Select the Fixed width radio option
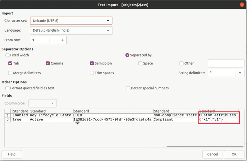Screen dimensions: 247x161 point(7,55)
